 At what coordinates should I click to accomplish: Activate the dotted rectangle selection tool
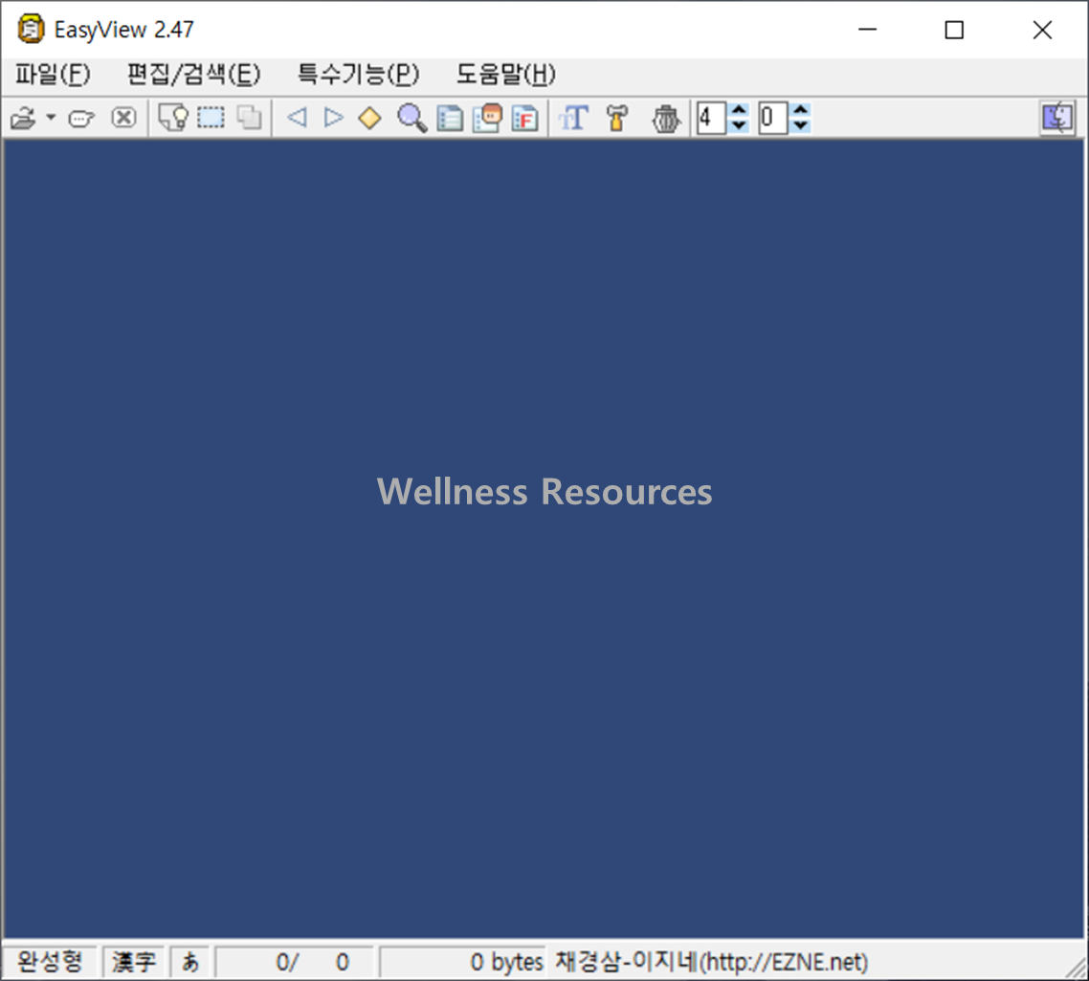211,118
